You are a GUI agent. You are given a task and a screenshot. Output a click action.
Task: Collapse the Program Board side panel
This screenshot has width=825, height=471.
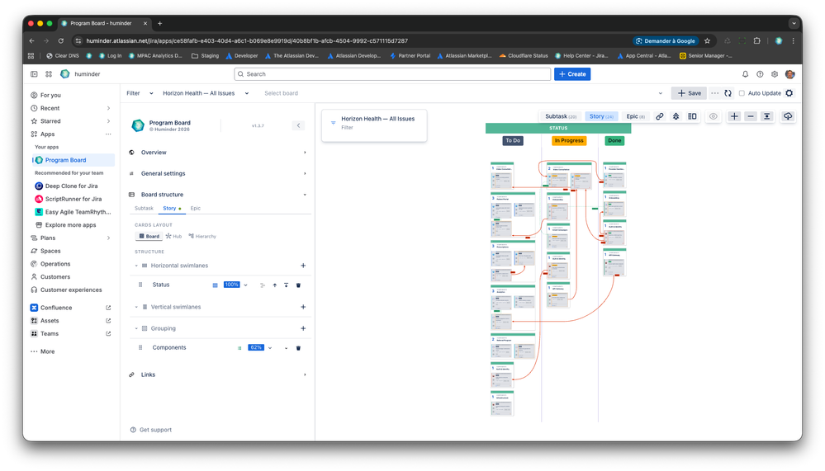pos(298,125)
